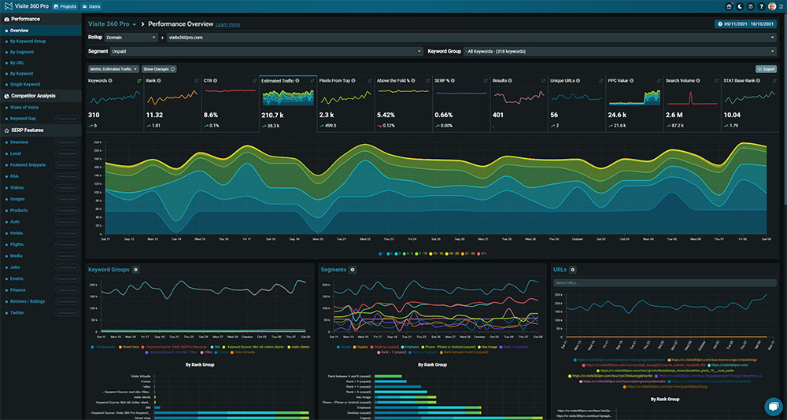Click the Export button
The image size is (787, 420).
[766, 69]
